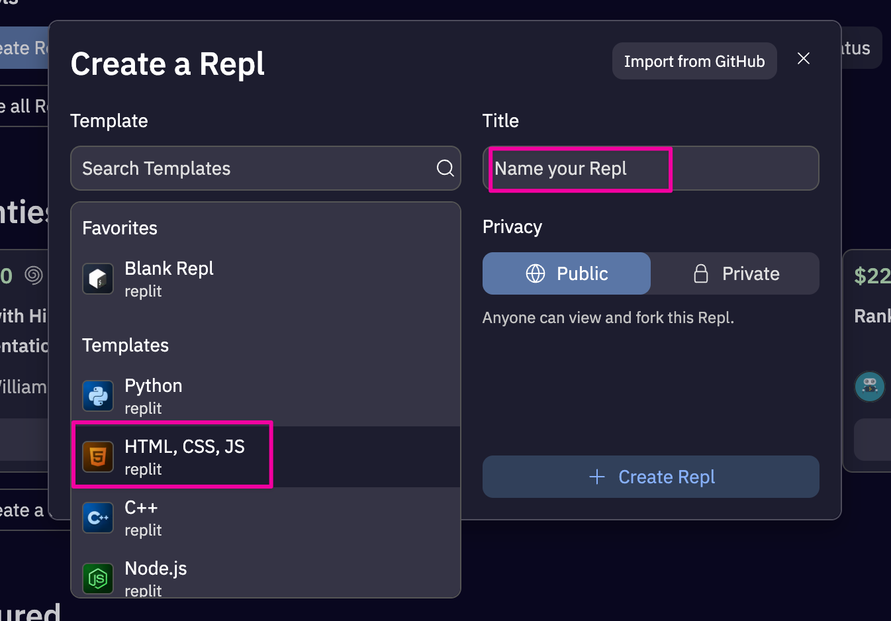Image resolution: width=891 pixels, height=621 pixels.
Task: Click Import from GitHub button
Action: (x=694, y=61)
